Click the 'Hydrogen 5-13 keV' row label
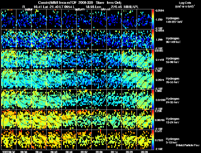This screenshot has height=153, width=201. (172, 141)
